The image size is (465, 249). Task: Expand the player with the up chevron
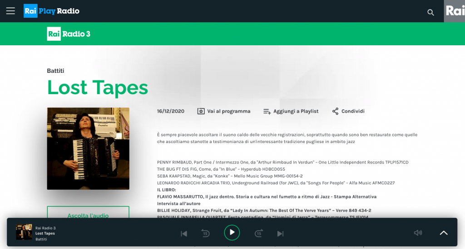444,233
